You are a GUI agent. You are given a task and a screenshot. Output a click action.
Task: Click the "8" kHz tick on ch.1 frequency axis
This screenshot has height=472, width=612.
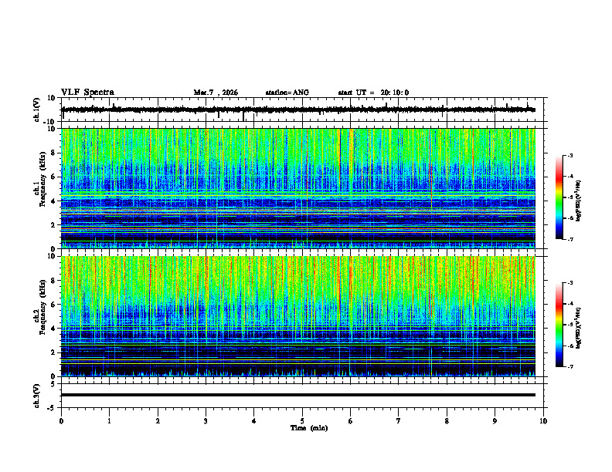53,153
